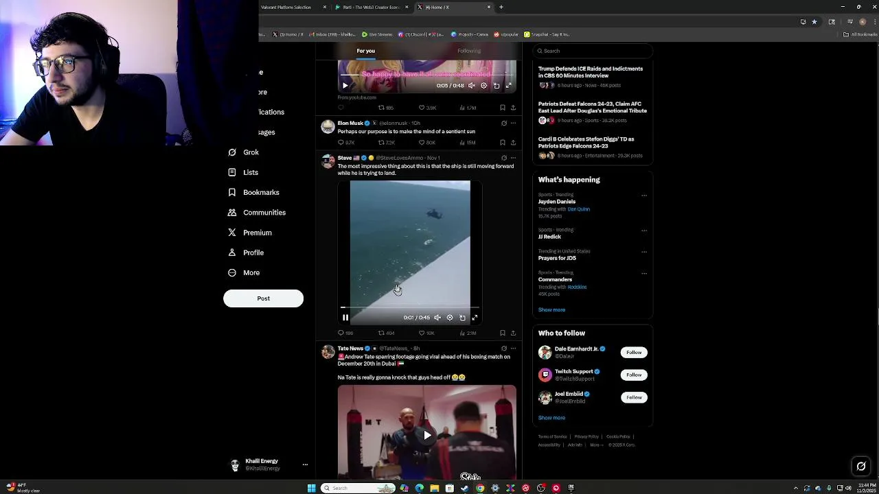
Task: Open Projects - Canva bookmark
Action: [x=470, y=34]
